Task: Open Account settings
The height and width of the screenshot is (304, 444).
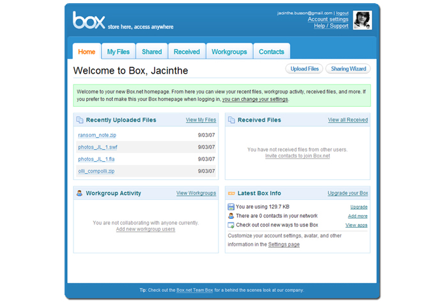Action: 328,19
